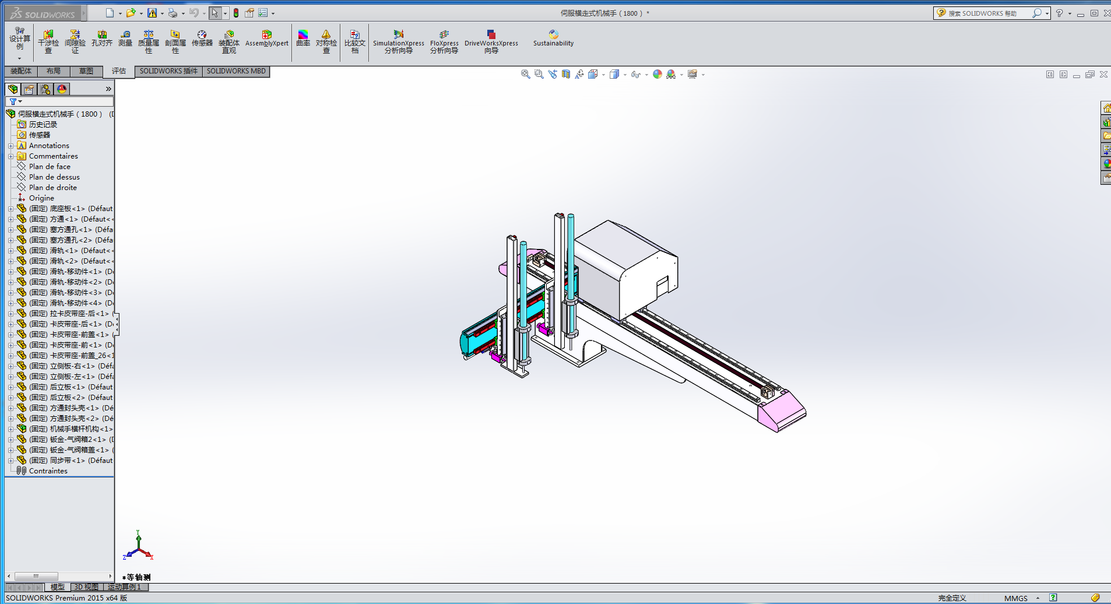Click the 质量属性 mass properties icon
Screen dimensions: 1111x604
149,42
